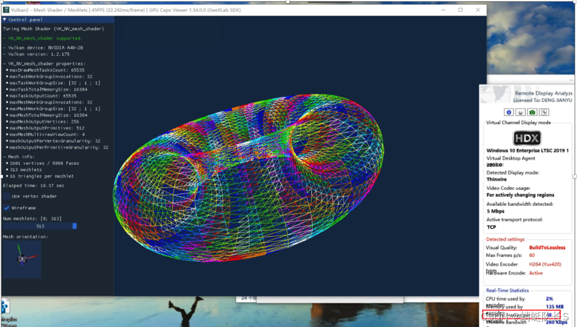The height and width of the screenshot is (327, 577).
Task: Click the green camera snapshot icon
Action: tap(532, 112)
